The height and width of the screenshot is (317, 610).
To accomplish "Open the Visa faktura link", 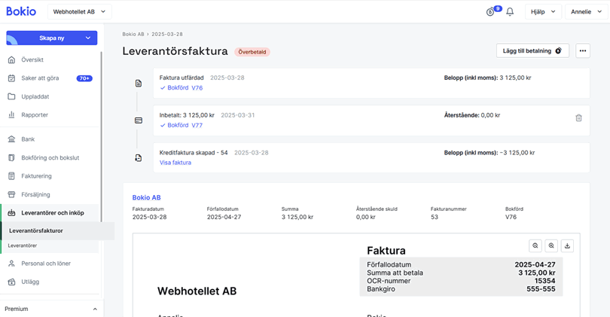I will point(175,163).
